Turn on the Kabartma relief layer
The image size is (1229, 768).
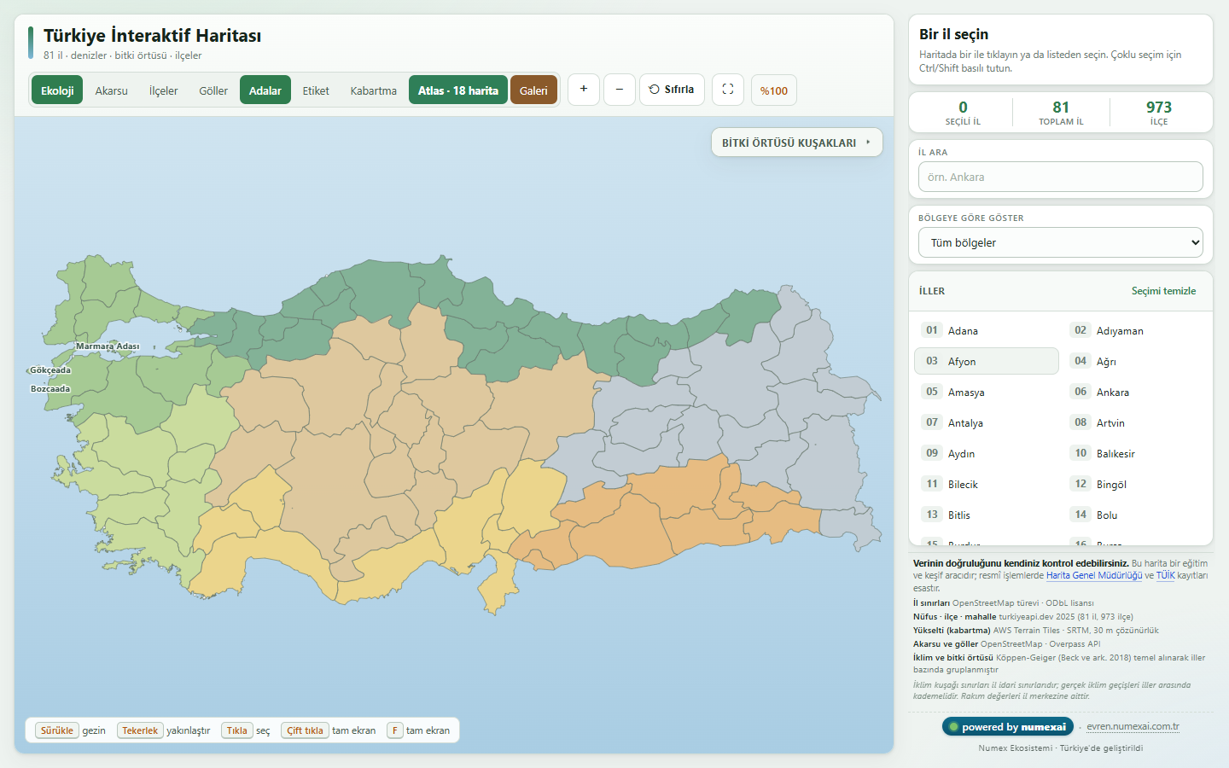point(374,90)
